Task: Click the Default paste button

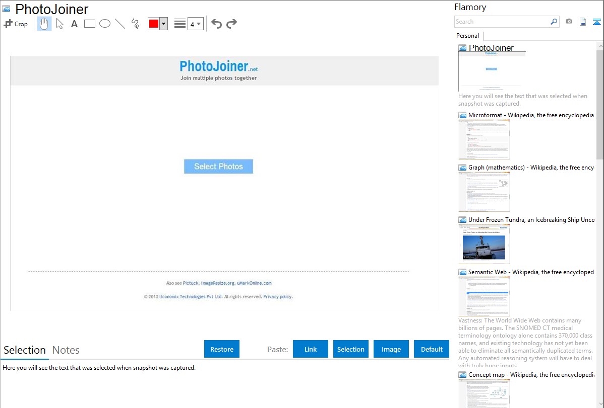Action: coord(432,349)
